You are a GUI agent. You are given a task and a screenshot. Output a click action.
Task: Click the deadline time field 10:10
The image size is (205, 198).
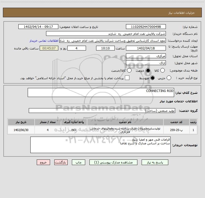pyautogui.click(x=105, y=48)
